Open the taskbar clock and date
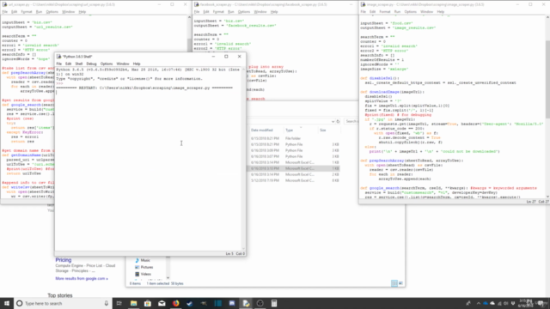This screenshot has height=309, width=550. click(x=525, y=303)
